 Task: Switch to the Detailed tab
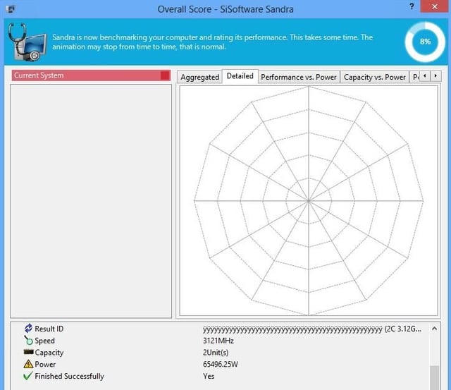coord(240,76)
